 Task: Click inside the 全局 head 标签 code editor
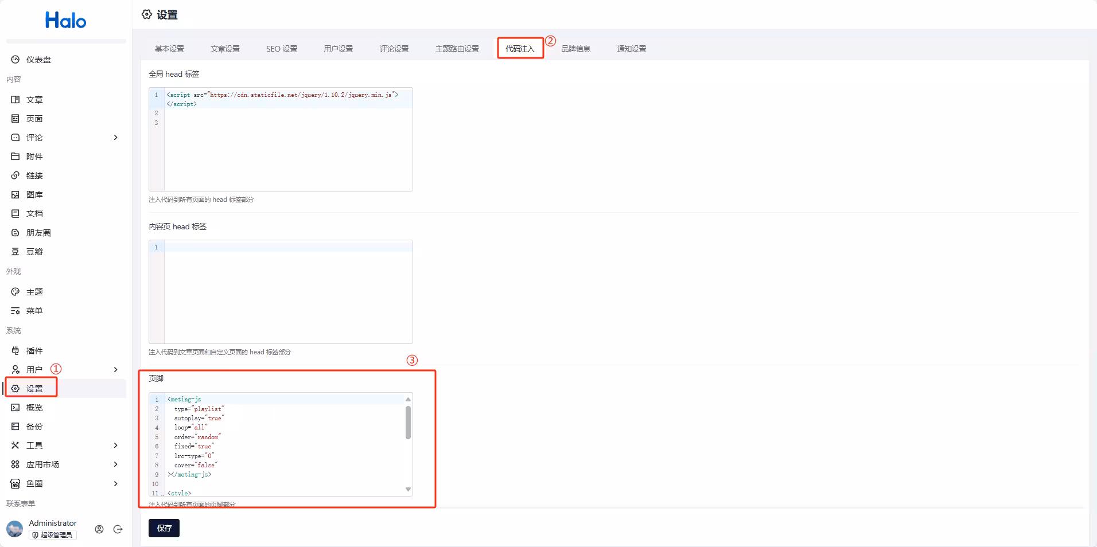(281, 139)
